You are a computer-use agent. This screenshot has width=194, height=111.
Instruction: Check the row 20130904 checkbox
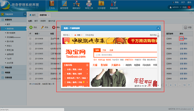[30, 58]
